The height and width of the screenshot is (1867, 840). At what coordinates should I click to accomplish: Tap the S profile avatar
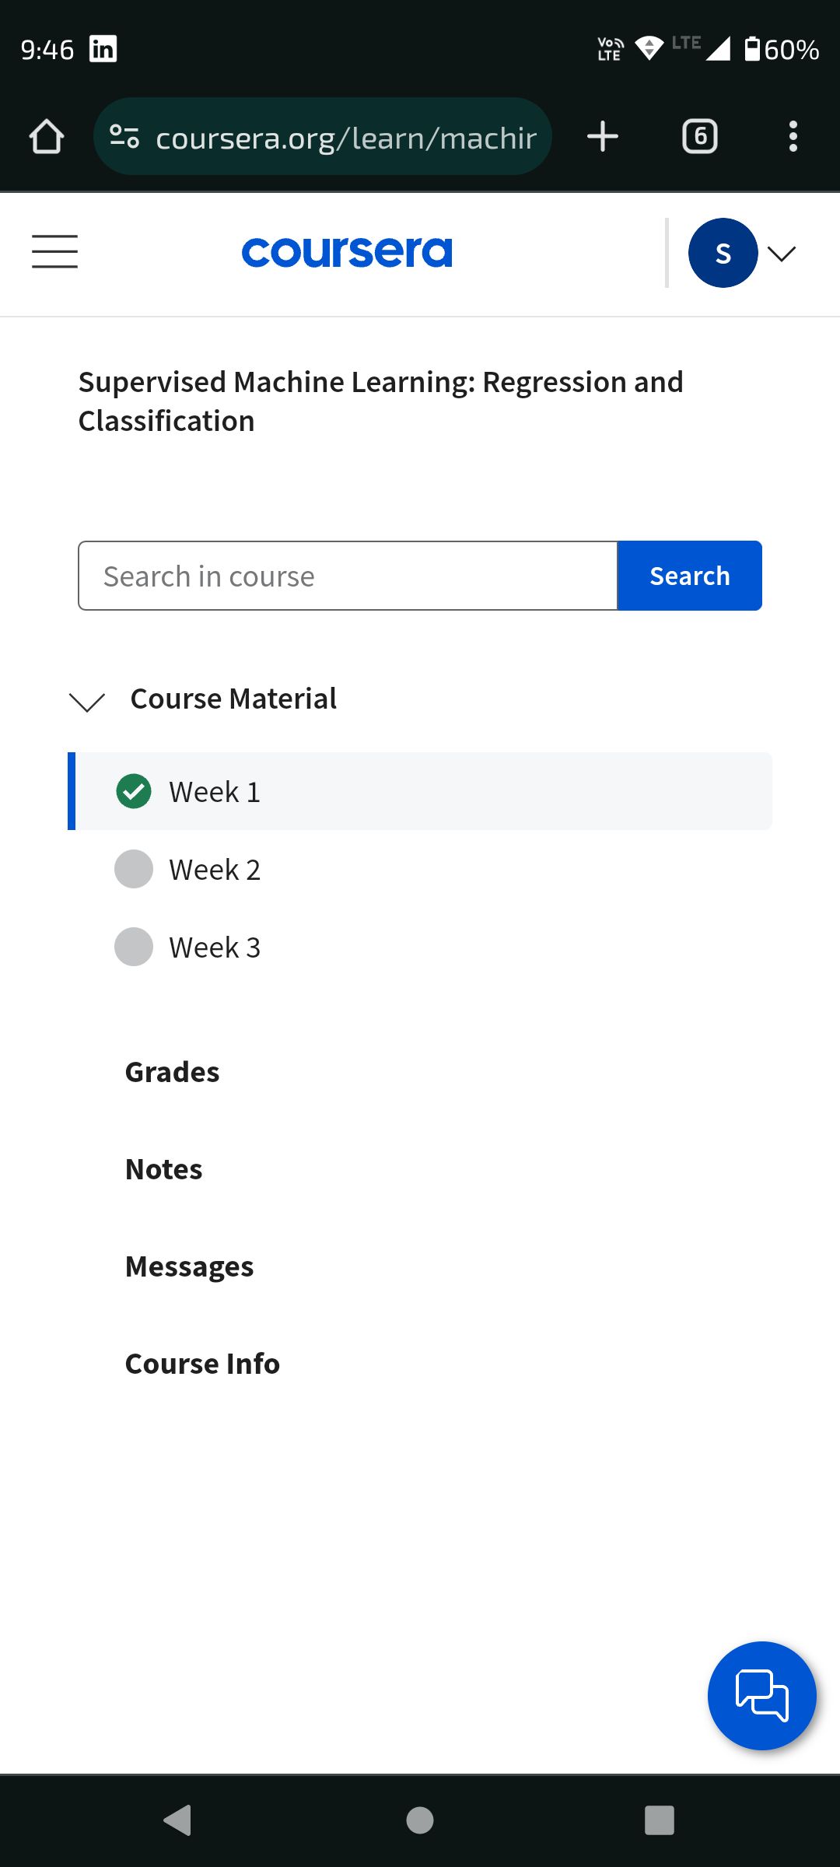point(723,253)
